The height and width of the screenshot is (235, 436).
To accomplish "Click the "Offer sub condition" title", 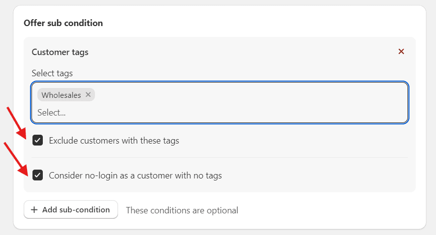I will (x=63, y=23).
